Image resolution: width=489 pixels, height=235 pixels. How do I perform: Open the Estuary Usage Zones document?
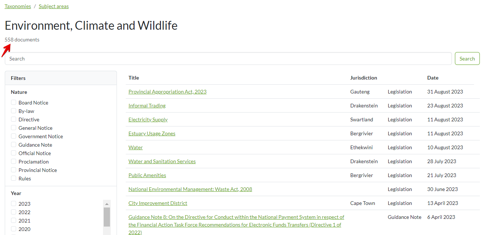152,133
